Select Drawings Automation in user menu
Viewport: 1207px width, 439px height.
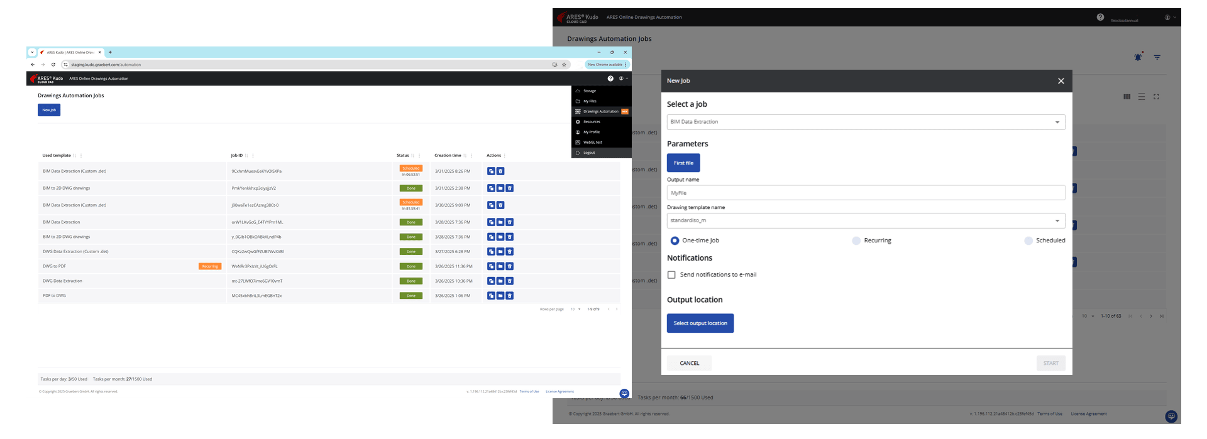601,112
